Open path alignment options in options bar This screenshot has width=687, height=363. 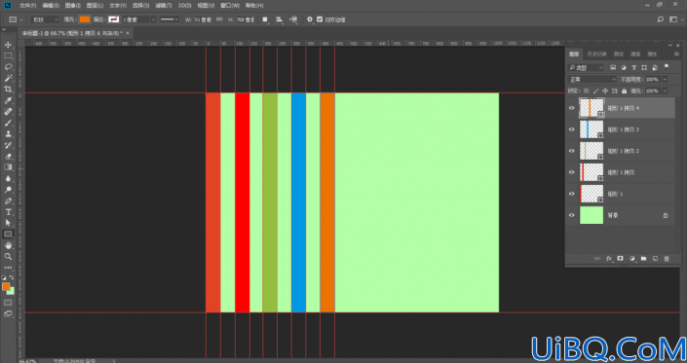point(279,19)
